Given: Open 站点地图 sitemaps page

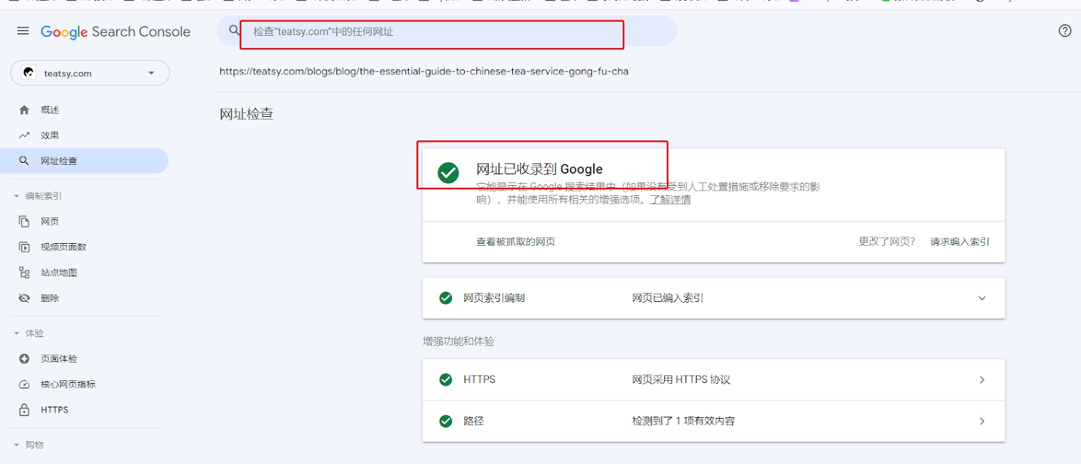Looking at the screenshot, I should (58, 273).
